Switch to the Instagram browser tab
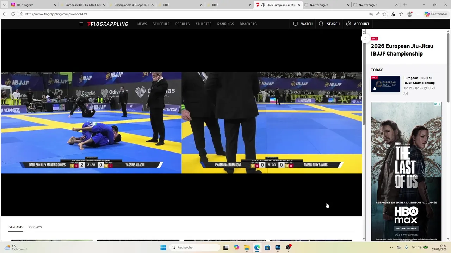Image resolution: width=451 pixels, height=253 pixels. click(33, 5)
